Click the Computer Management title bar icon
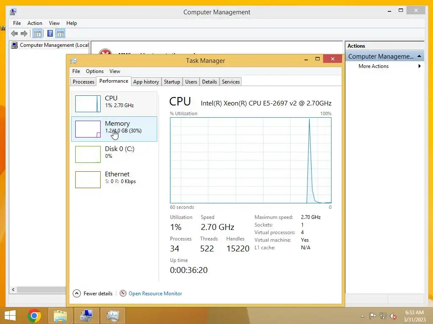 coord(13,12)
